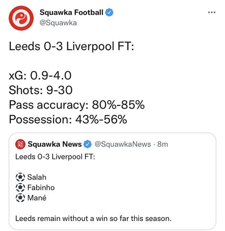Open the three-dot tweet options menu

(212, 12)
